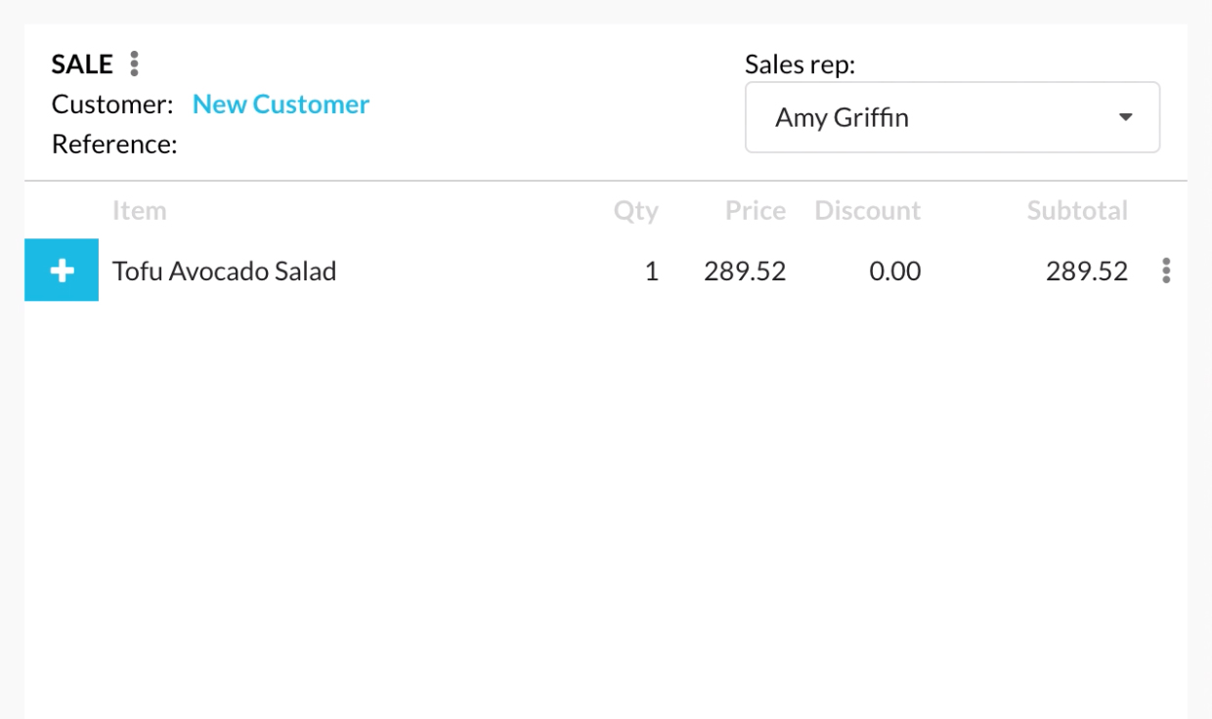Click the Subtotal column header
The width and height of the screenshot is (1212, 719).
pyautogui.click(x=1077, y=210)
